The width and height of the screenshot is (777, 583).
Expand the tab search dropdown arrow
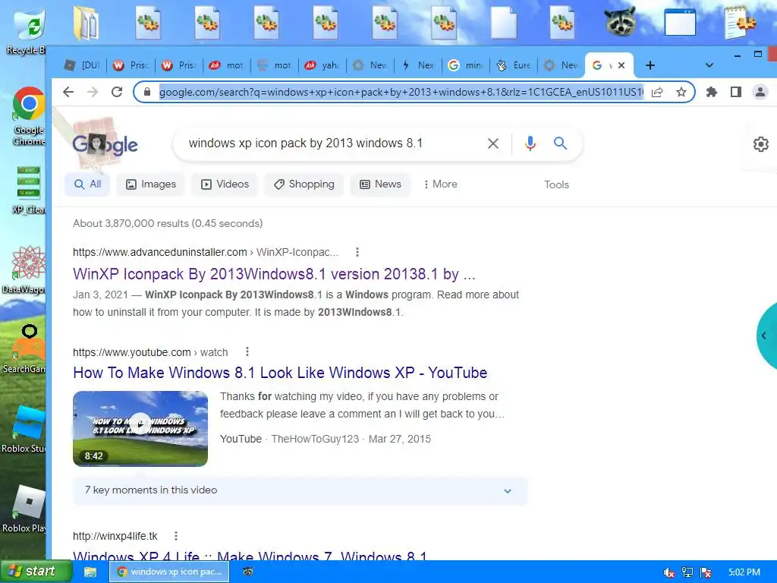point(709,65)
